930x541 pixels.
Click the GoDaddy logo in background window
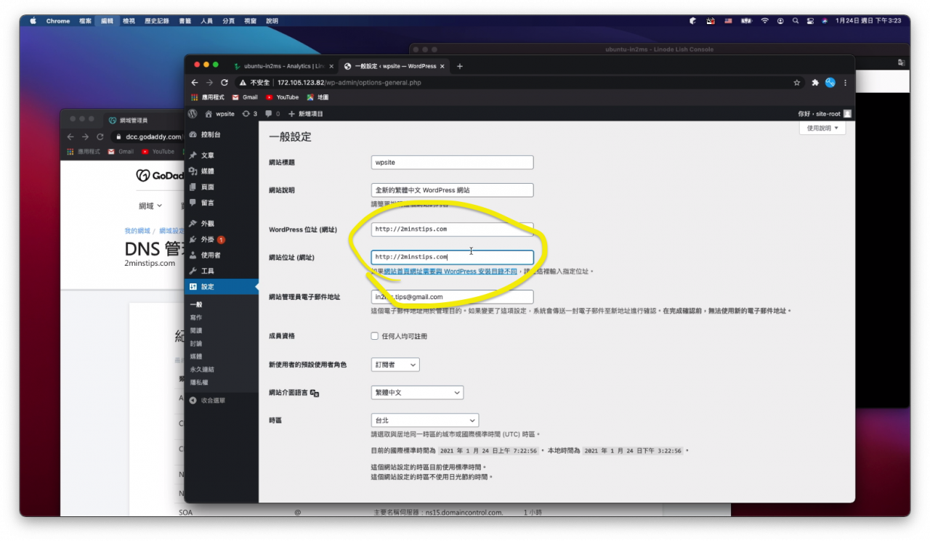160,175
